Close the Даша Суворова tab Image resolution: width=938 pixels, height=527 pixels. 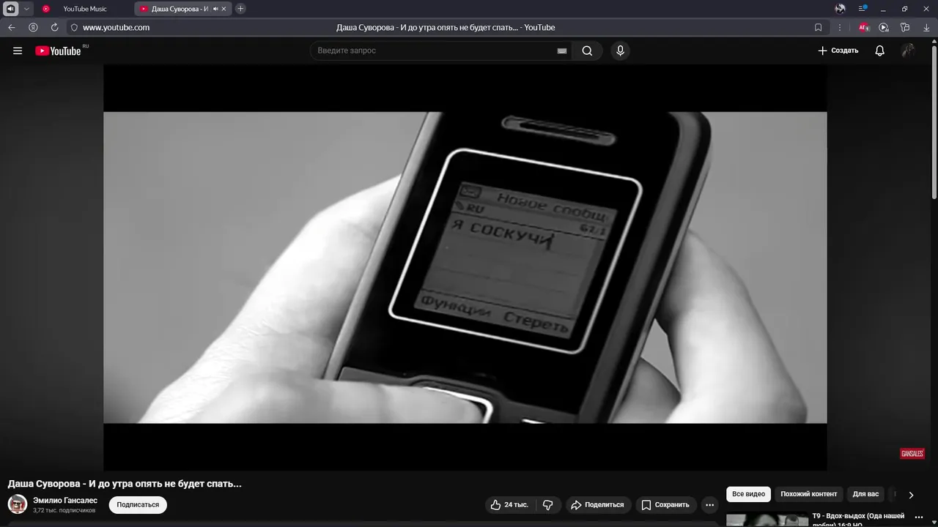[x=224, y=9]
